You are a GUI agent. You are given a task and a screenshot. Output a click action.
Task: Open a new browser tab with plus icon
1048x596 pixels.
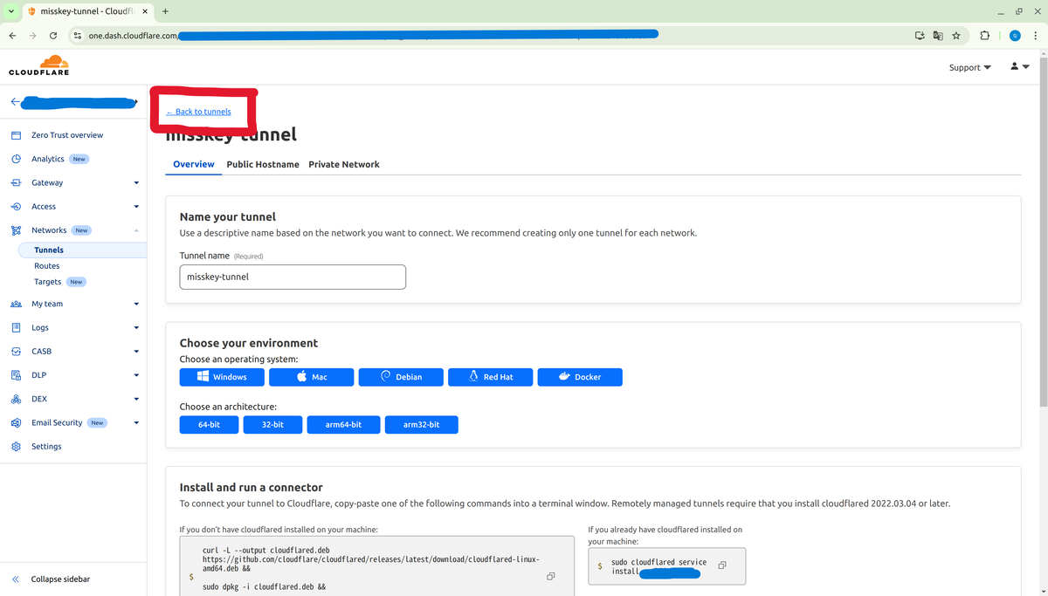click(165, 11)
